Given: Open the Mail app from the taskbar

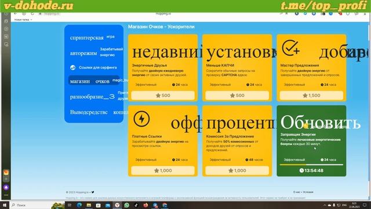Looking at the screenshot, I should coord(108,205).
